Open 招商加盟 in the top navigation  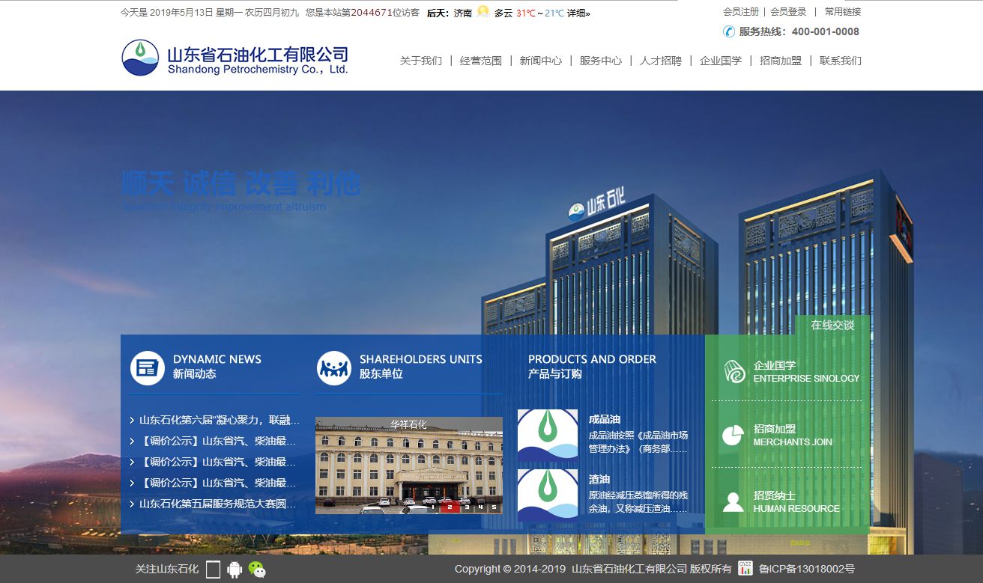coord(781,61)
